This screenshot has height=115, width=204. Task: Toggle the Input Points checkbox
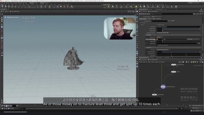[x=146, y=43]
